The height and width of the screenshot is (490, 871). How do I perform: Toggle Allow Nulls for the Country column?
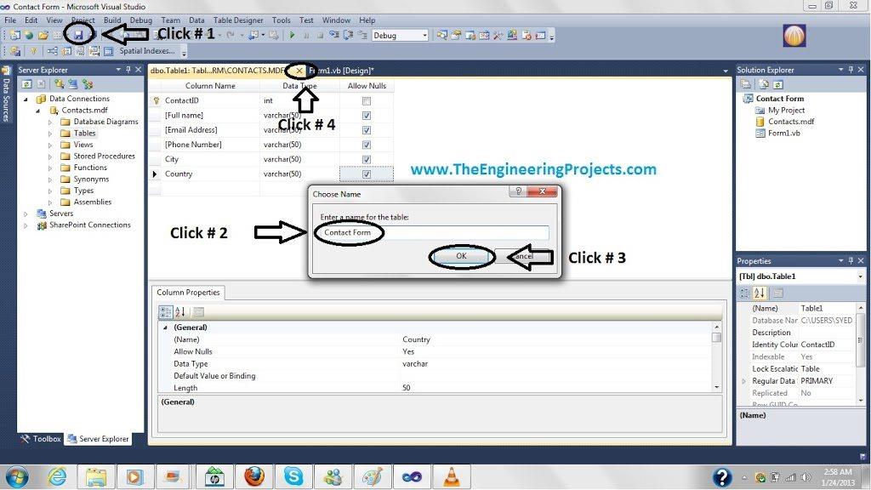[367, 174]
